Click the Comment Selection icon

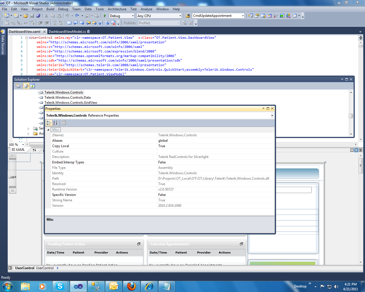point(55,23)
